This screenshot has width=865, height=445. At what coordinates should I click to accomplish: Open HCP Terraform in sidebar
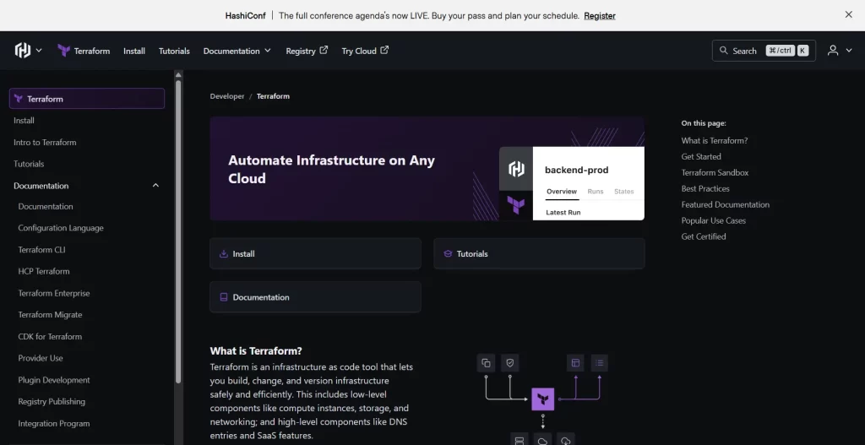click(44, 271)
